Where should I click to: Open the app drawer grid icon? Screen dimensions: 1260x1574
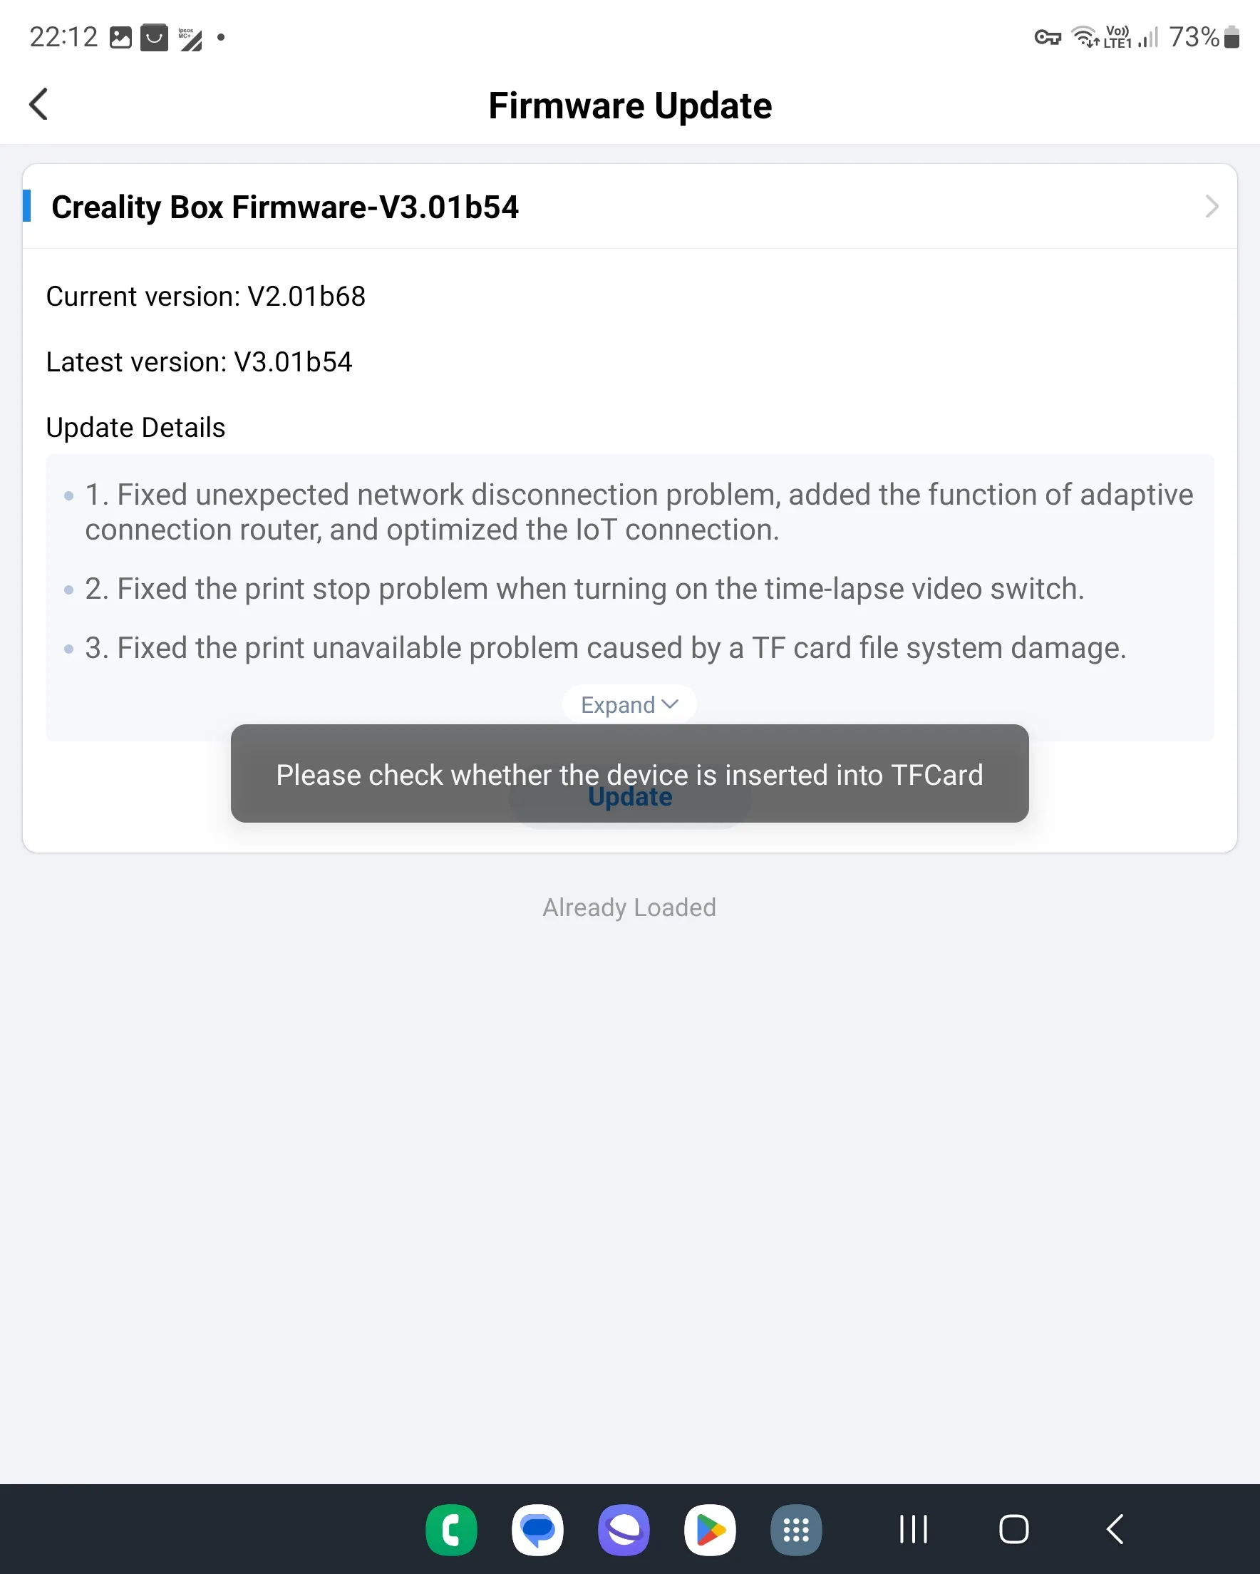point(796,1530)
